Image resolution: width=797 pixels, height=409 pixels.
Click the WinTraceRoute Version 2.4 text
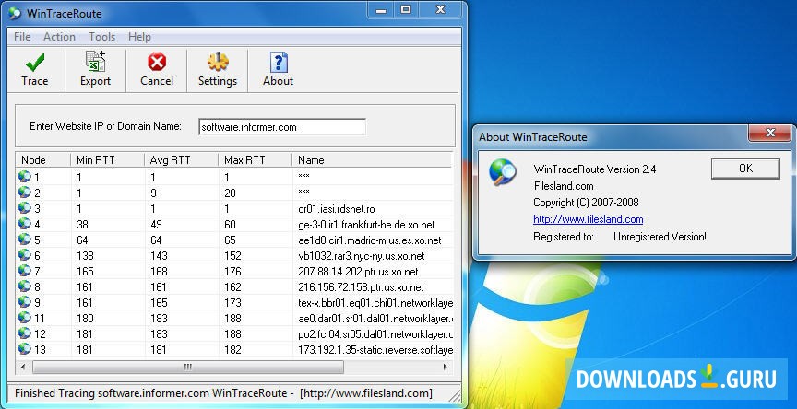(595, 169)
